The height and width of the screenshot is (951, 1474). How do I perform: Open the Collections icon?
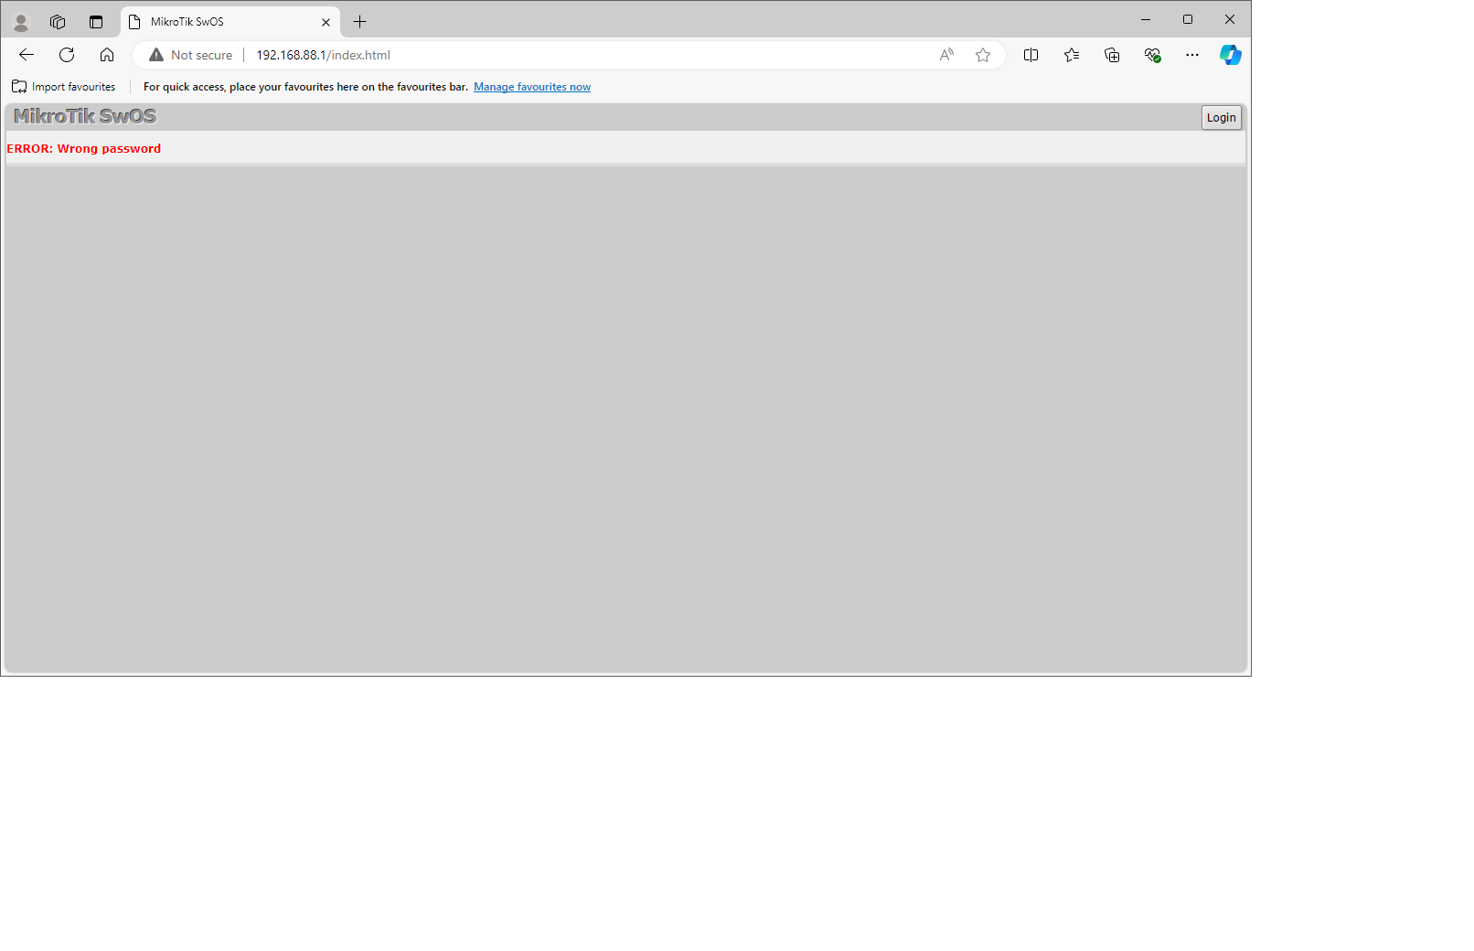click(x=1112, y=55)
